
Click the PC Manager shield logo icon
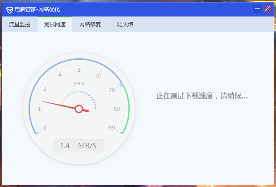(x=9, y=9)
